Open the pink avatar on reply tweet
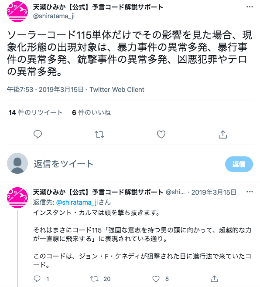Screen dimensions: 260x287 [x=17, y=197]
